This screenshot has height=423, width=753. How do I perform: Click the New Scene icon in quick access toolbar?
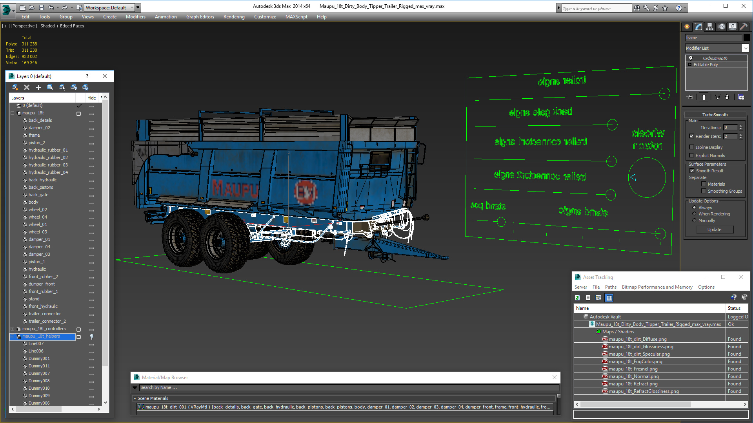pos(23,7)
